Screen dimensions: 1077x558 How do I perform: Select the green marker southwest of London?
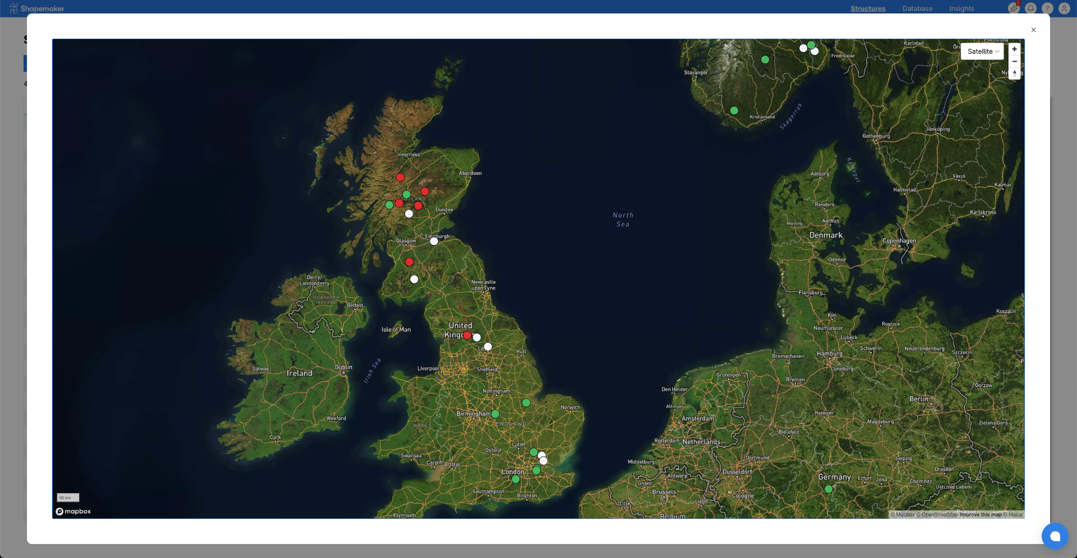pos(516,479)
